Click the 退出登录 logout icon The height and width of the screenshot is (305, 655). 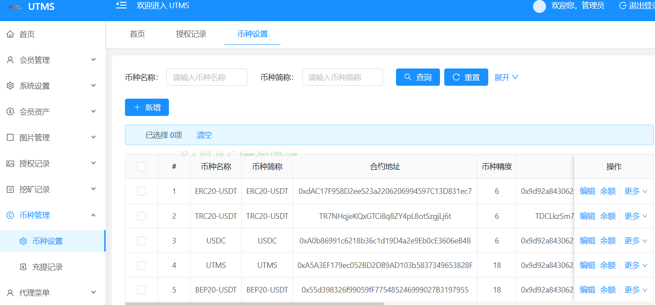click(623, 6)
